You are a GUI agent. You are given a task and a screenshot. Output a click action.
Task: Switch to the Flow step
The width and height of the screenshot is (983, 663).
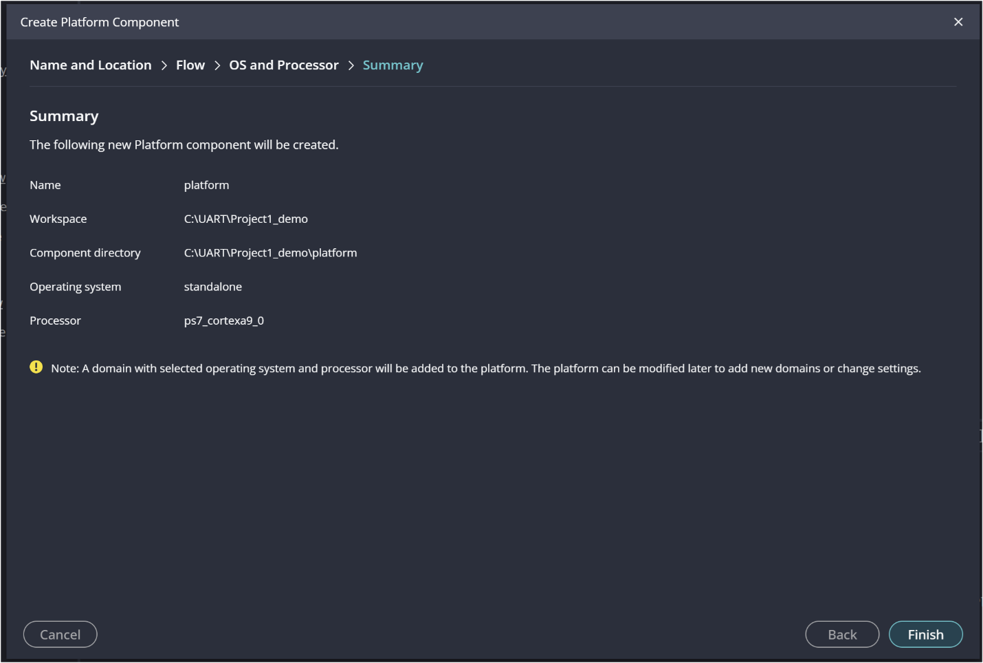190,65
